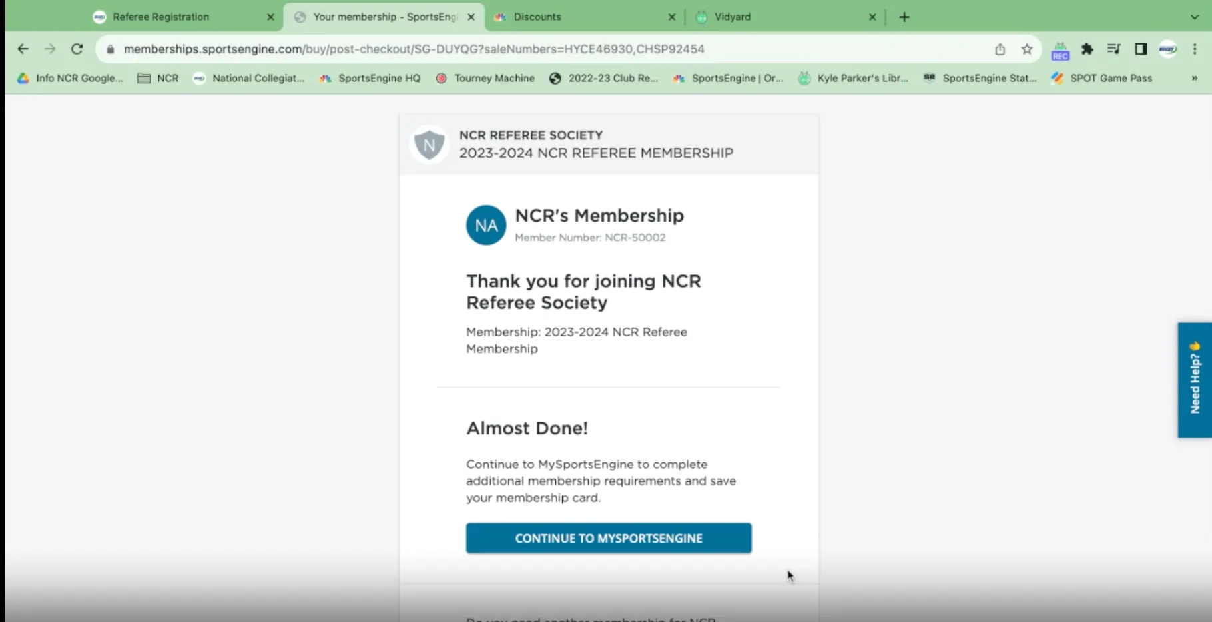Close the Discounts tab
Viewport: 1212px width, 622px height.
pyautogui.click(x=671, y=17)
